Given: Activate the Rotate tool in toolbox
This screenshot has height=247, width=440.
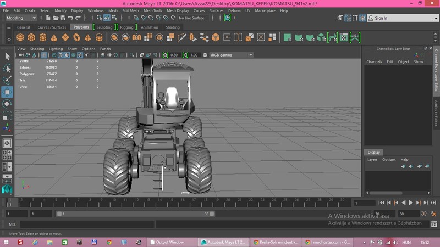Looking at the screenshot, I should pyautogui.click(x=7, y=104).
